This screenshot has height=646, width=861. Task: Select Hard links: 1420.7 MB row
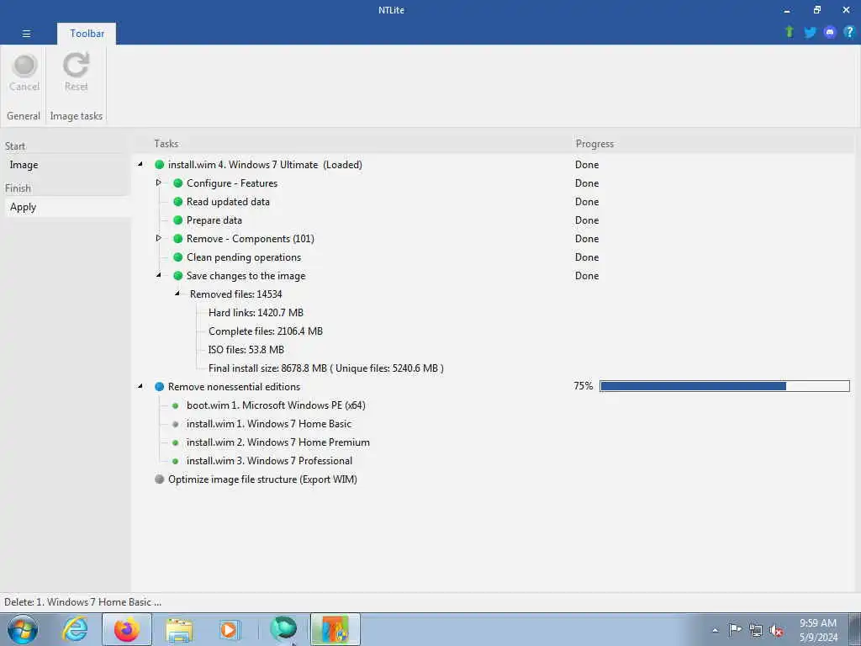point(256,313)
